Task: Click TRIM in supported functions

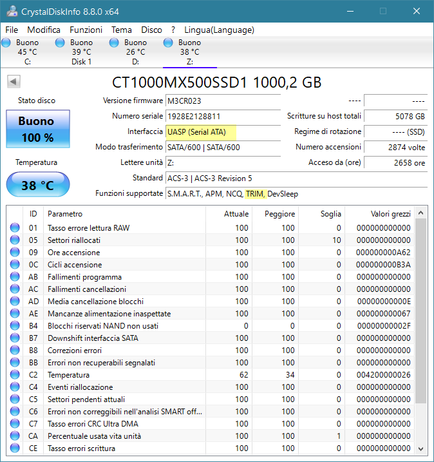Action: pos(255,194)
